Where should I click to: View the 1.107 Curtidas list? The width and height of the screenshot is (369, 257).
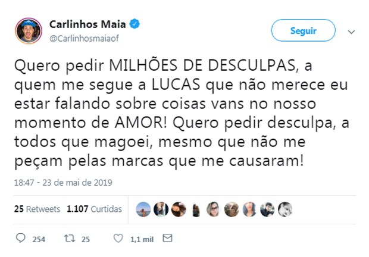[x=94, y=209]
